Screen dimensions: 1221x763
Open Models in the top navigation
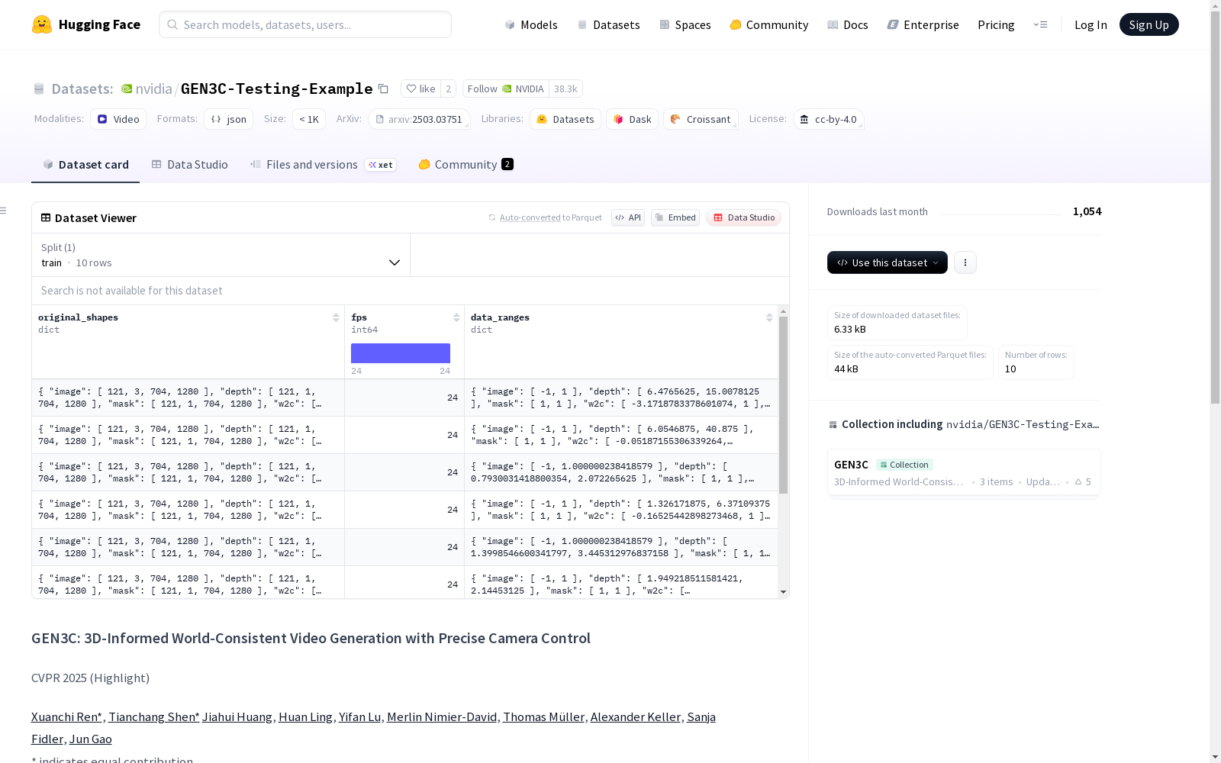[531, 24]
